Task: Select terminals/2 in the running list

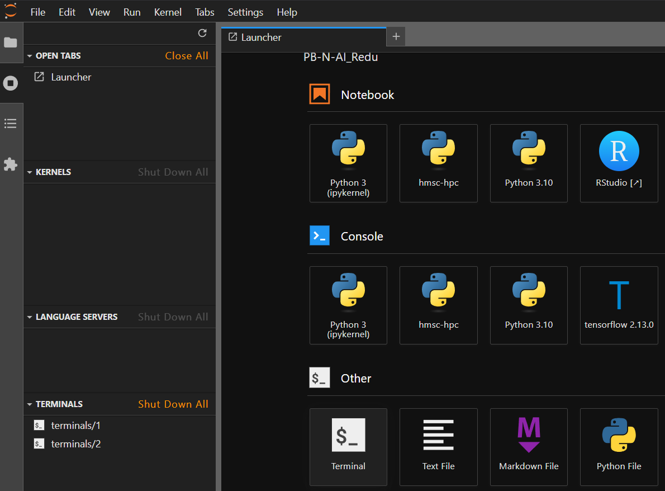Action: pyautogui.click(x=76, y=444)
